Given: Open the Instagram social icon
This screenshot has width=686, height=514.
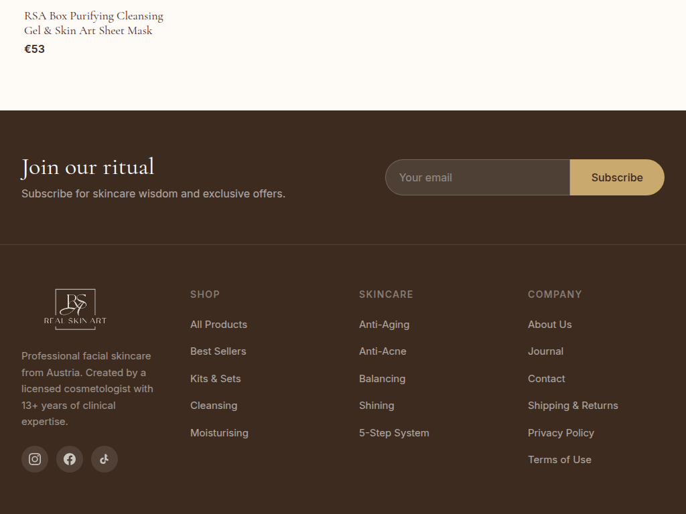Looking at the screenshot, I should (x=35, y=459).
